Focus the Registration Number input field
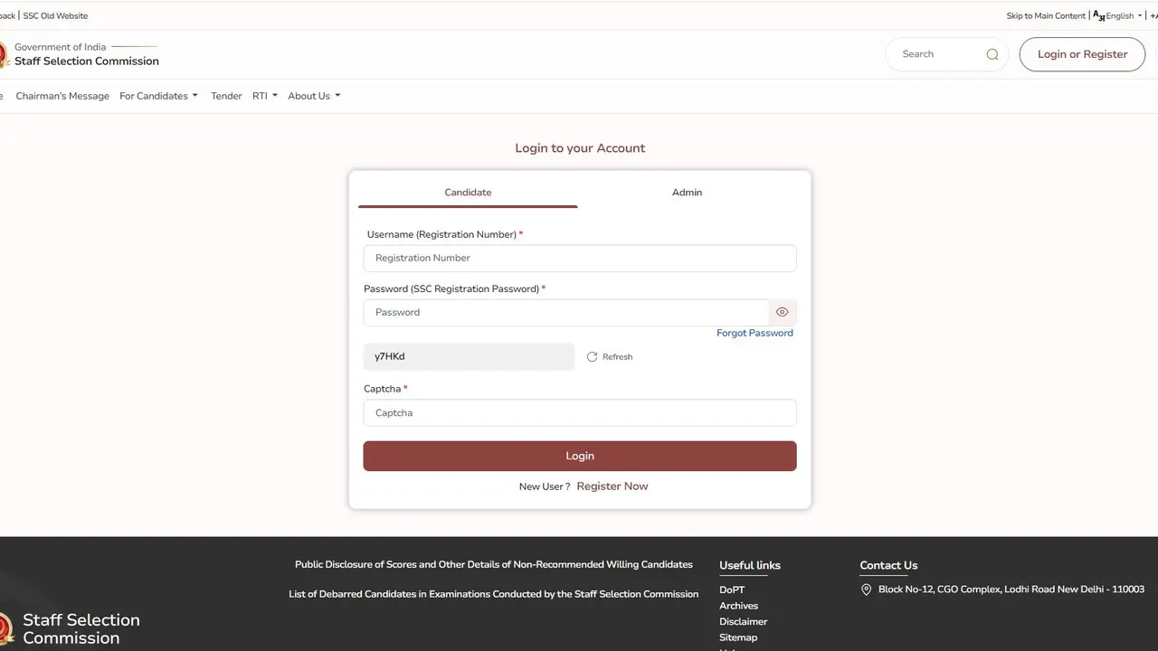The width and height of the screenshot is (1158, 651). (x=579, y=258)
